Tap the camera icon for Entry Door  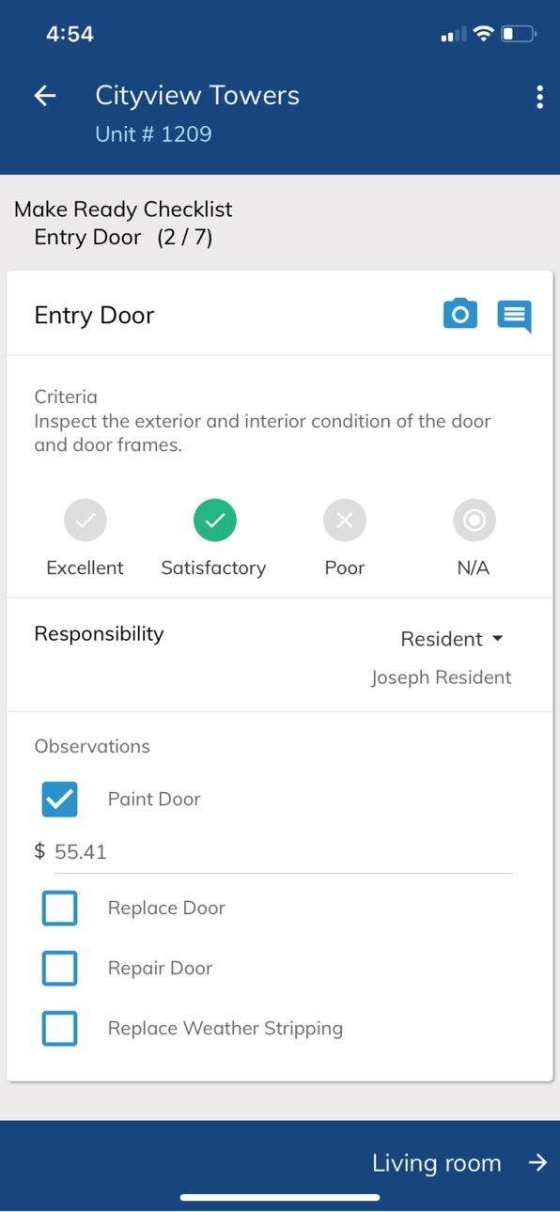(459, 315)
